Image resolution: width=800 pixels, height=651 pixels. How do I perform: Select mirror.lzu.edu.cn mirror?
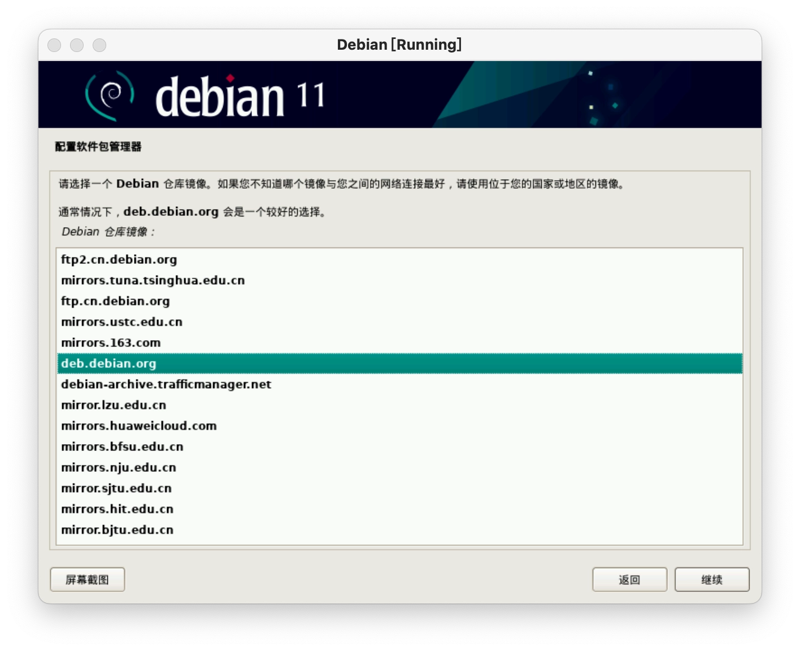tap(399, 405)
